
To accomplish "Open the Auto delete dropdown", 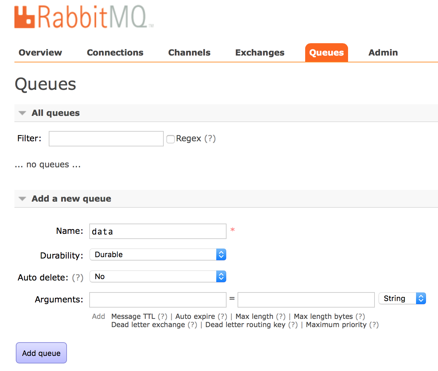I will click(x=158, y=276).
